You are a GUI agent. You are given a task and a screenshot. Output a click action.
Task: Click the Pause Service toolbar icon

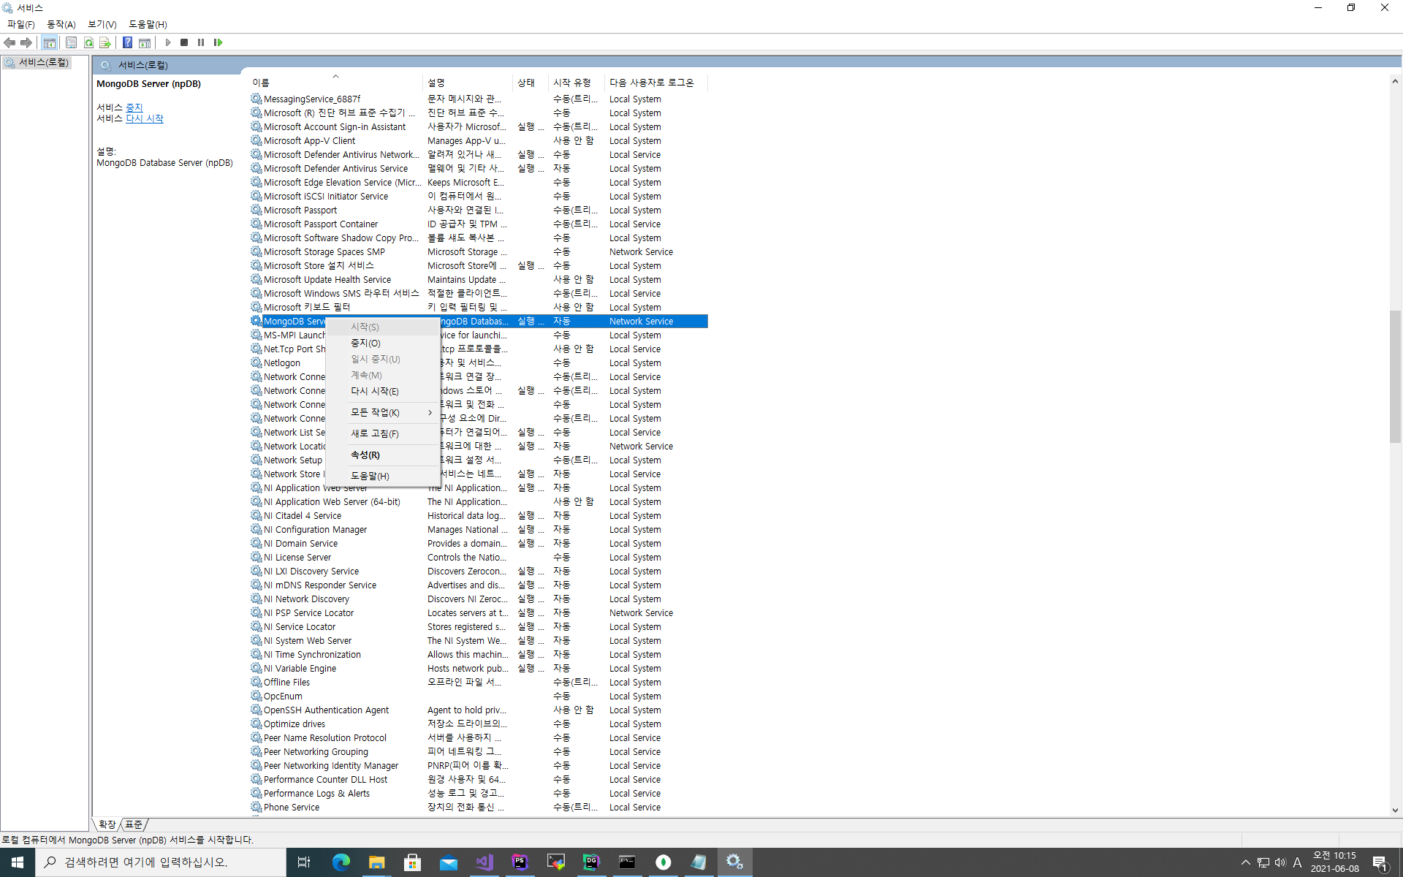coord(201,42)
